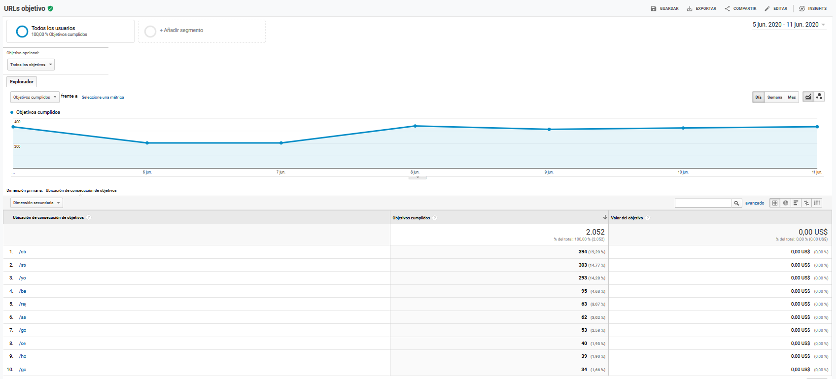This screenshot has width=836, height=379.
Task: Sort by Objetivos cumplidos column header
Action: tap(411, 218)
